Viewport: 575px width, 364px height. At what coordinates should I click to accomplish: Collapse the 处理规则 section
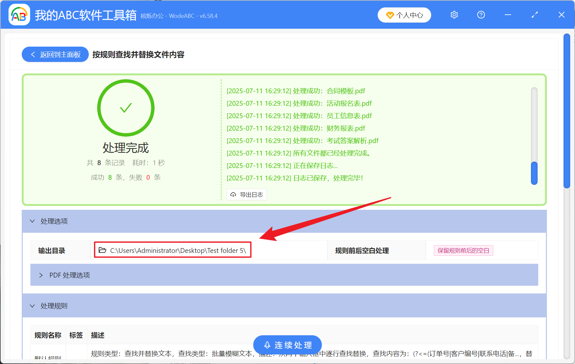tap(32, 306)
